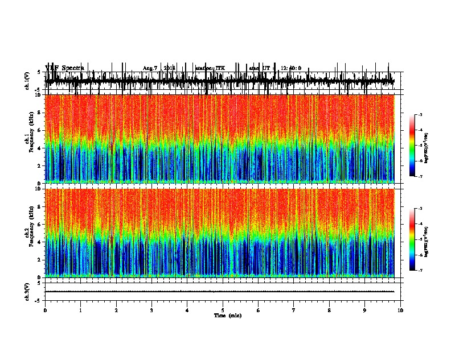Screen dimensions: 451x348
Task: Click the ch.2 PSD color scale bar
Action: click(x=412, y=239)
